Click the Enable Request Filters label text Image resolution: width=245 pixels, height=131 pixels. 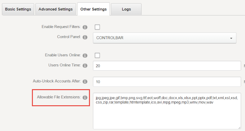61,27
